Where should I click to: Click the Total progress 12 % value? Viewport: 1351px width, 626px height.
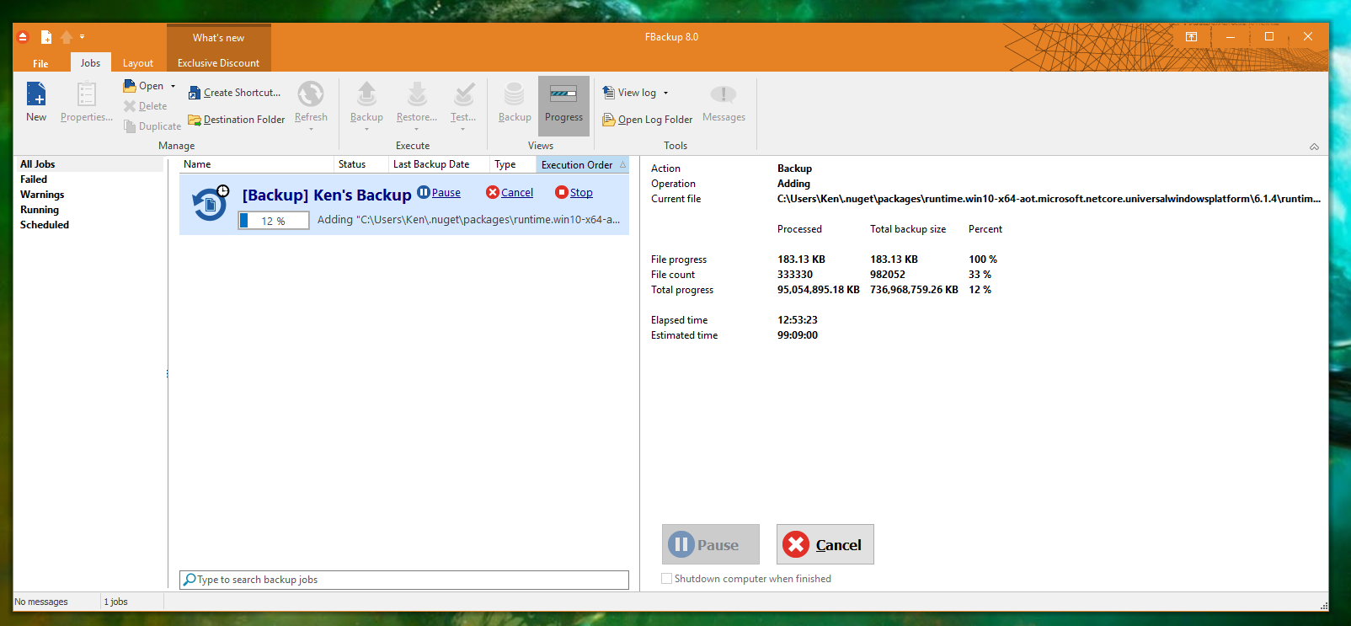click(980, 290)
